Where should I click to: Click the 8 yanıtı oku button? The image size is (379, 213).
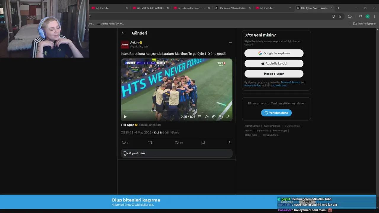tap(176, 153)
